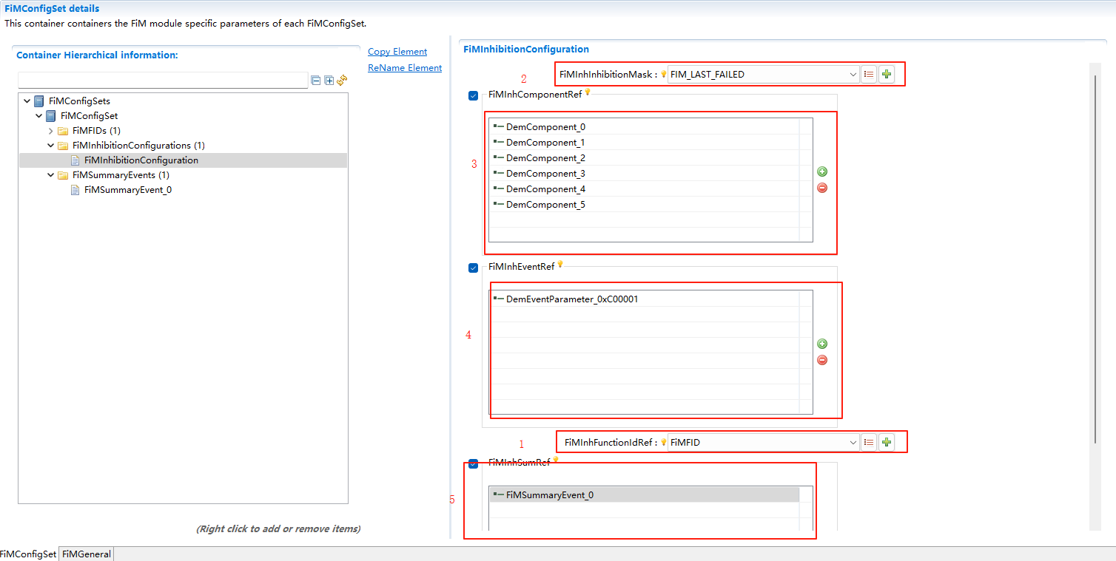Open the list icon beside FiMInhInhibitionMask

pyautogui.click(x=868, y=74)
